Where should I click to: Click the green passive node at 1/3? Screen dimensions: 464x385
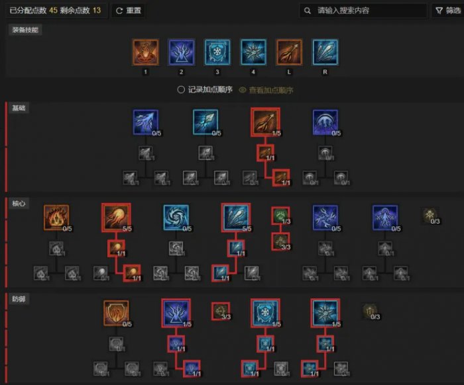[x=280, y=215]
